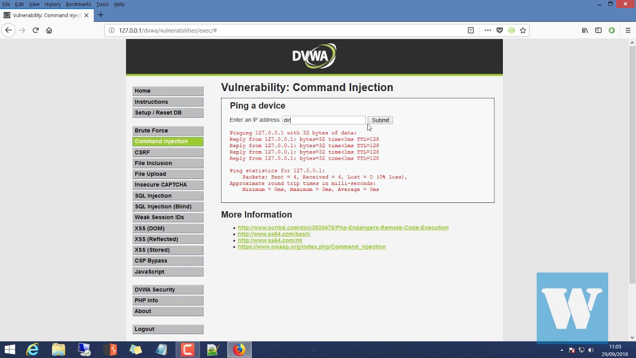Screen dimensions: 636x358
Task: Open the File menu
Action: pyautogui.click(x=6, y=4)
